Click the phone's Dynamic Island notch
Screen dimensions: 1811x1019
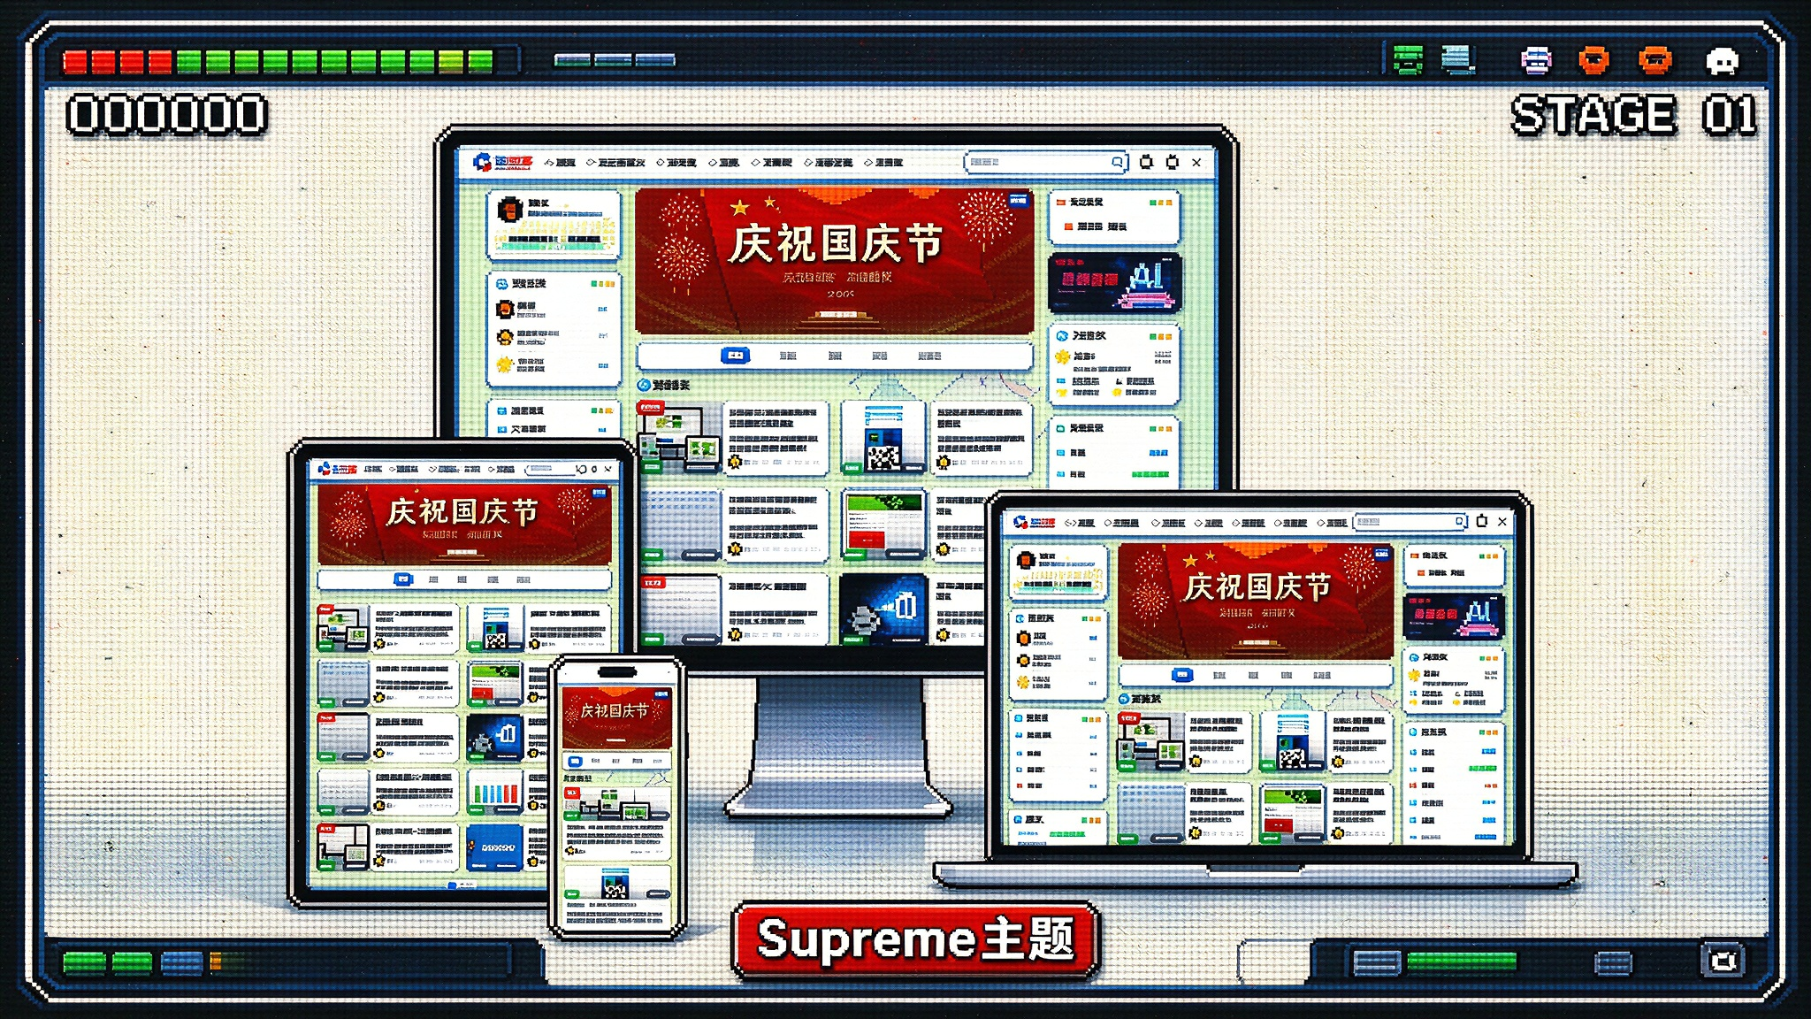click(616, 673)
